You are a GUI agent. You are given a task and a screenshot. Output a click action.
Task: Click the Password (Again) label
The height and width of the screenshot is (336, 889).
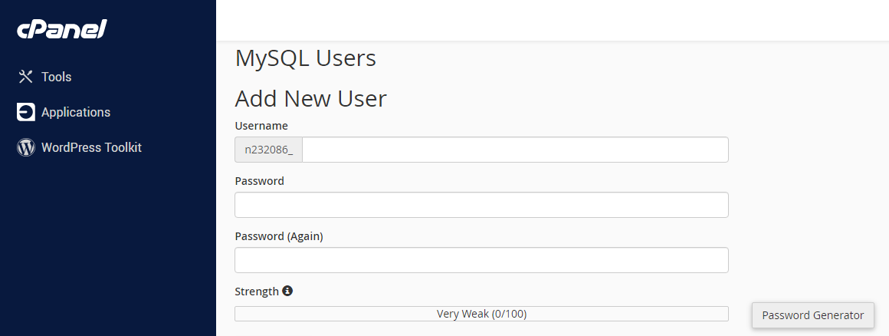tap(279, 236)
